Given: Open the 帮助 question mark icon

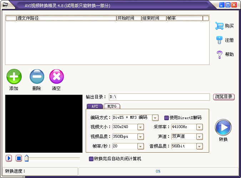Looking at the screenshot, I should click(219, 55).
